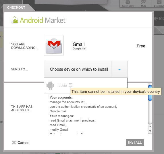Click the country restriction tooltip
This screenshot has height=154, width=164.
click(x=116, y=92)
